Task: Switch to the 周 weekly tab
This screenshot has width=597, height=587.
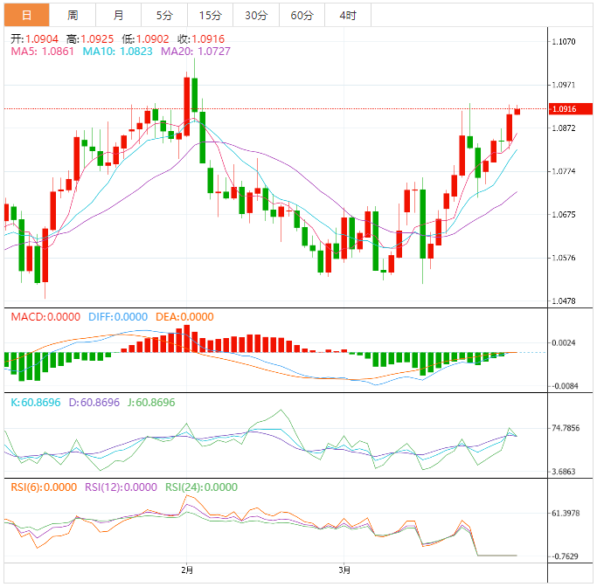Action: point(73,15)
